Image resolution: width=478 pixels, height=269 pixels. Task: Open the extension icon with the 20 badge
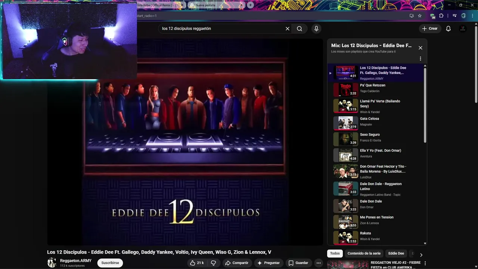[x=432, y=16]
